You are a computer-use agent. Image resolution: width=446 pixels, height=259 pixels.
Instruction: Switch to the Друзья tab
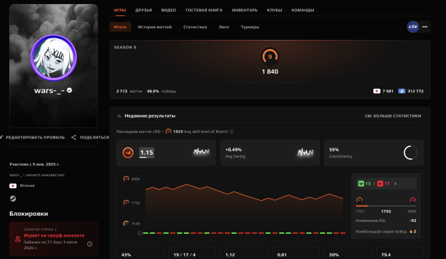tap(143, 10)
